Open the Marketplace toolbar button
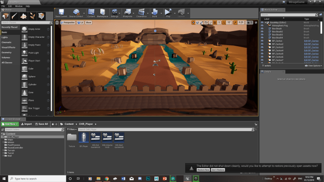Image resolution: width=324 pixels, height=182 pixels. coord(103,13)
